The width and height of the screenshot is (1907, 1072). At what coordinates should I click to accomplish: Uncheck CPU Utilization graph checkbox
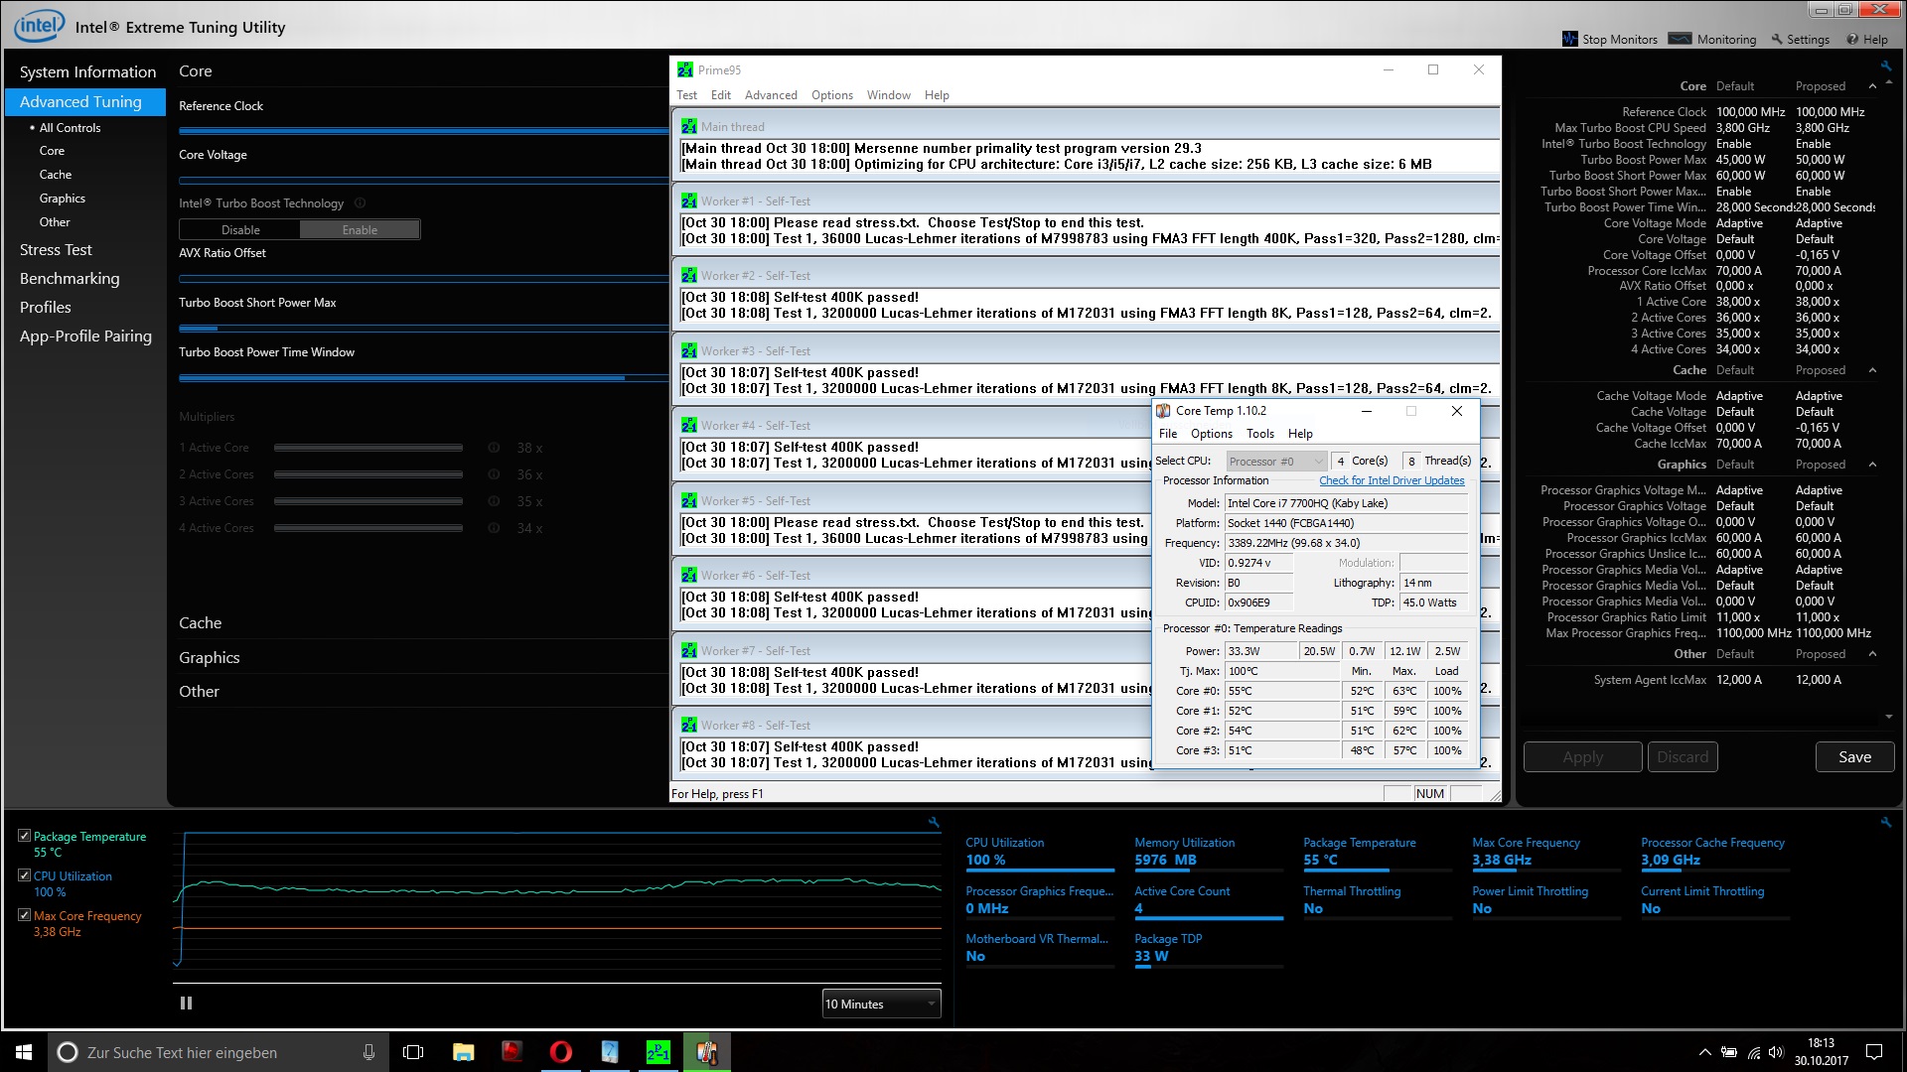tap(25, 875)
